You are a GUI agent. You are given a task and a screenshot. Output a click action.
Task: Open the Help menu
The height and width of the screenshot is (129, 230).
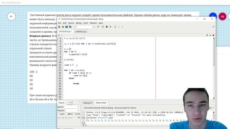[x=101, y=23]
